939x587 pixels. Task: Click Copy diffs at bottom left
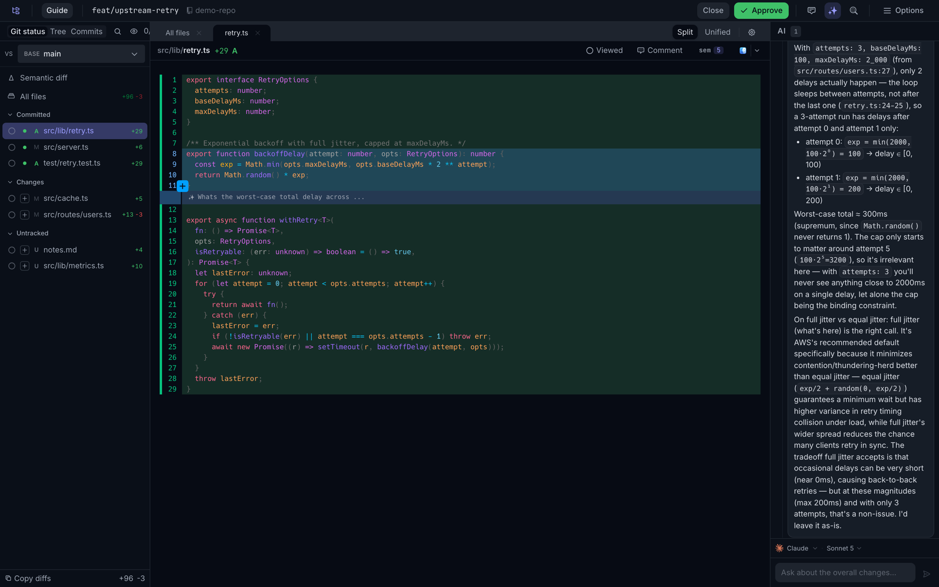coord(28,578)
